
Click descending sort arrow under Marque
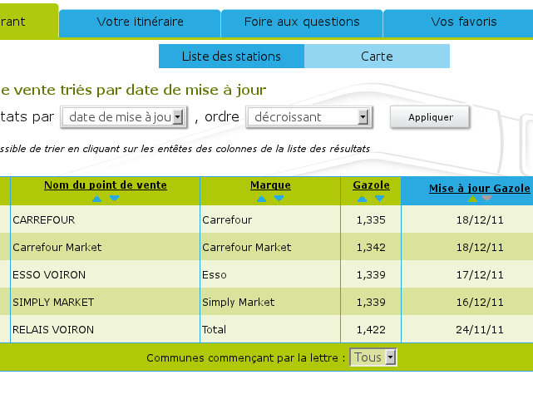coord(279,199)
